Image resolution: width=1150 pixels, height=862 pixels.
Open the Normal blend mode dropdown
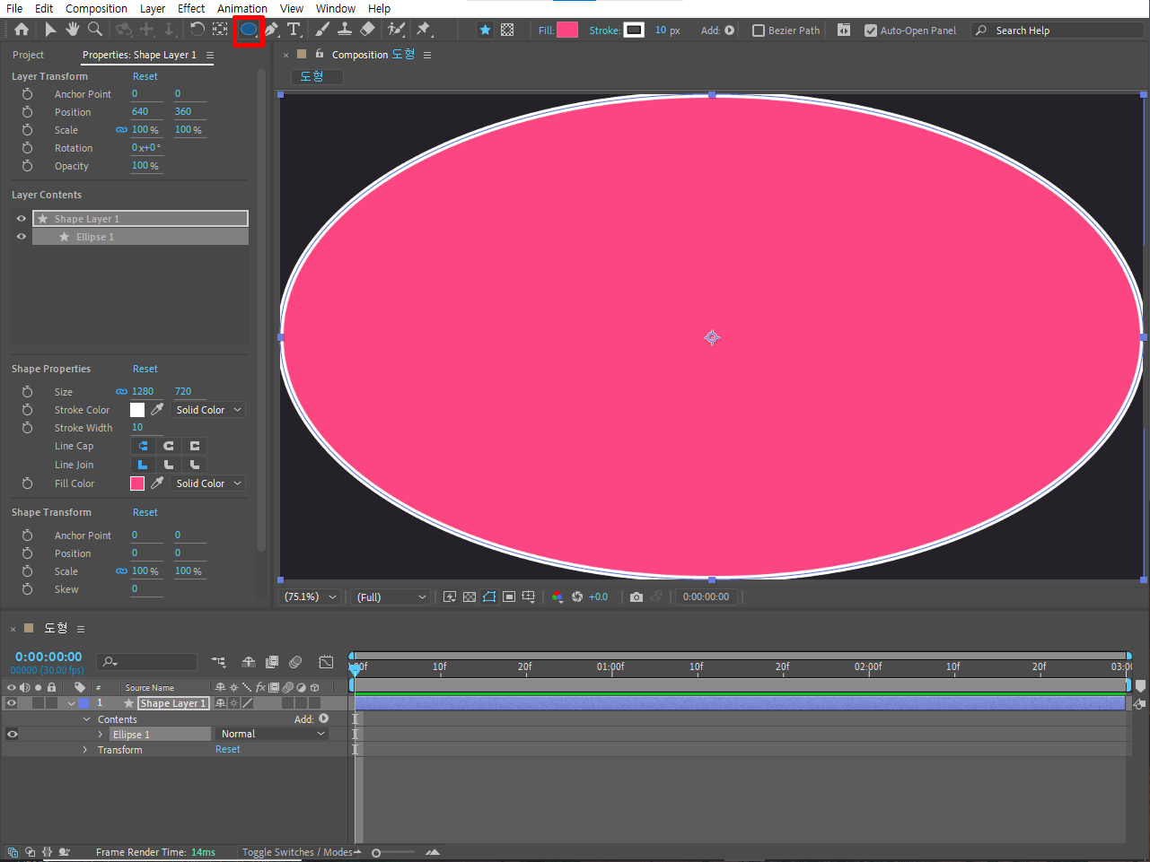[273, 734]
